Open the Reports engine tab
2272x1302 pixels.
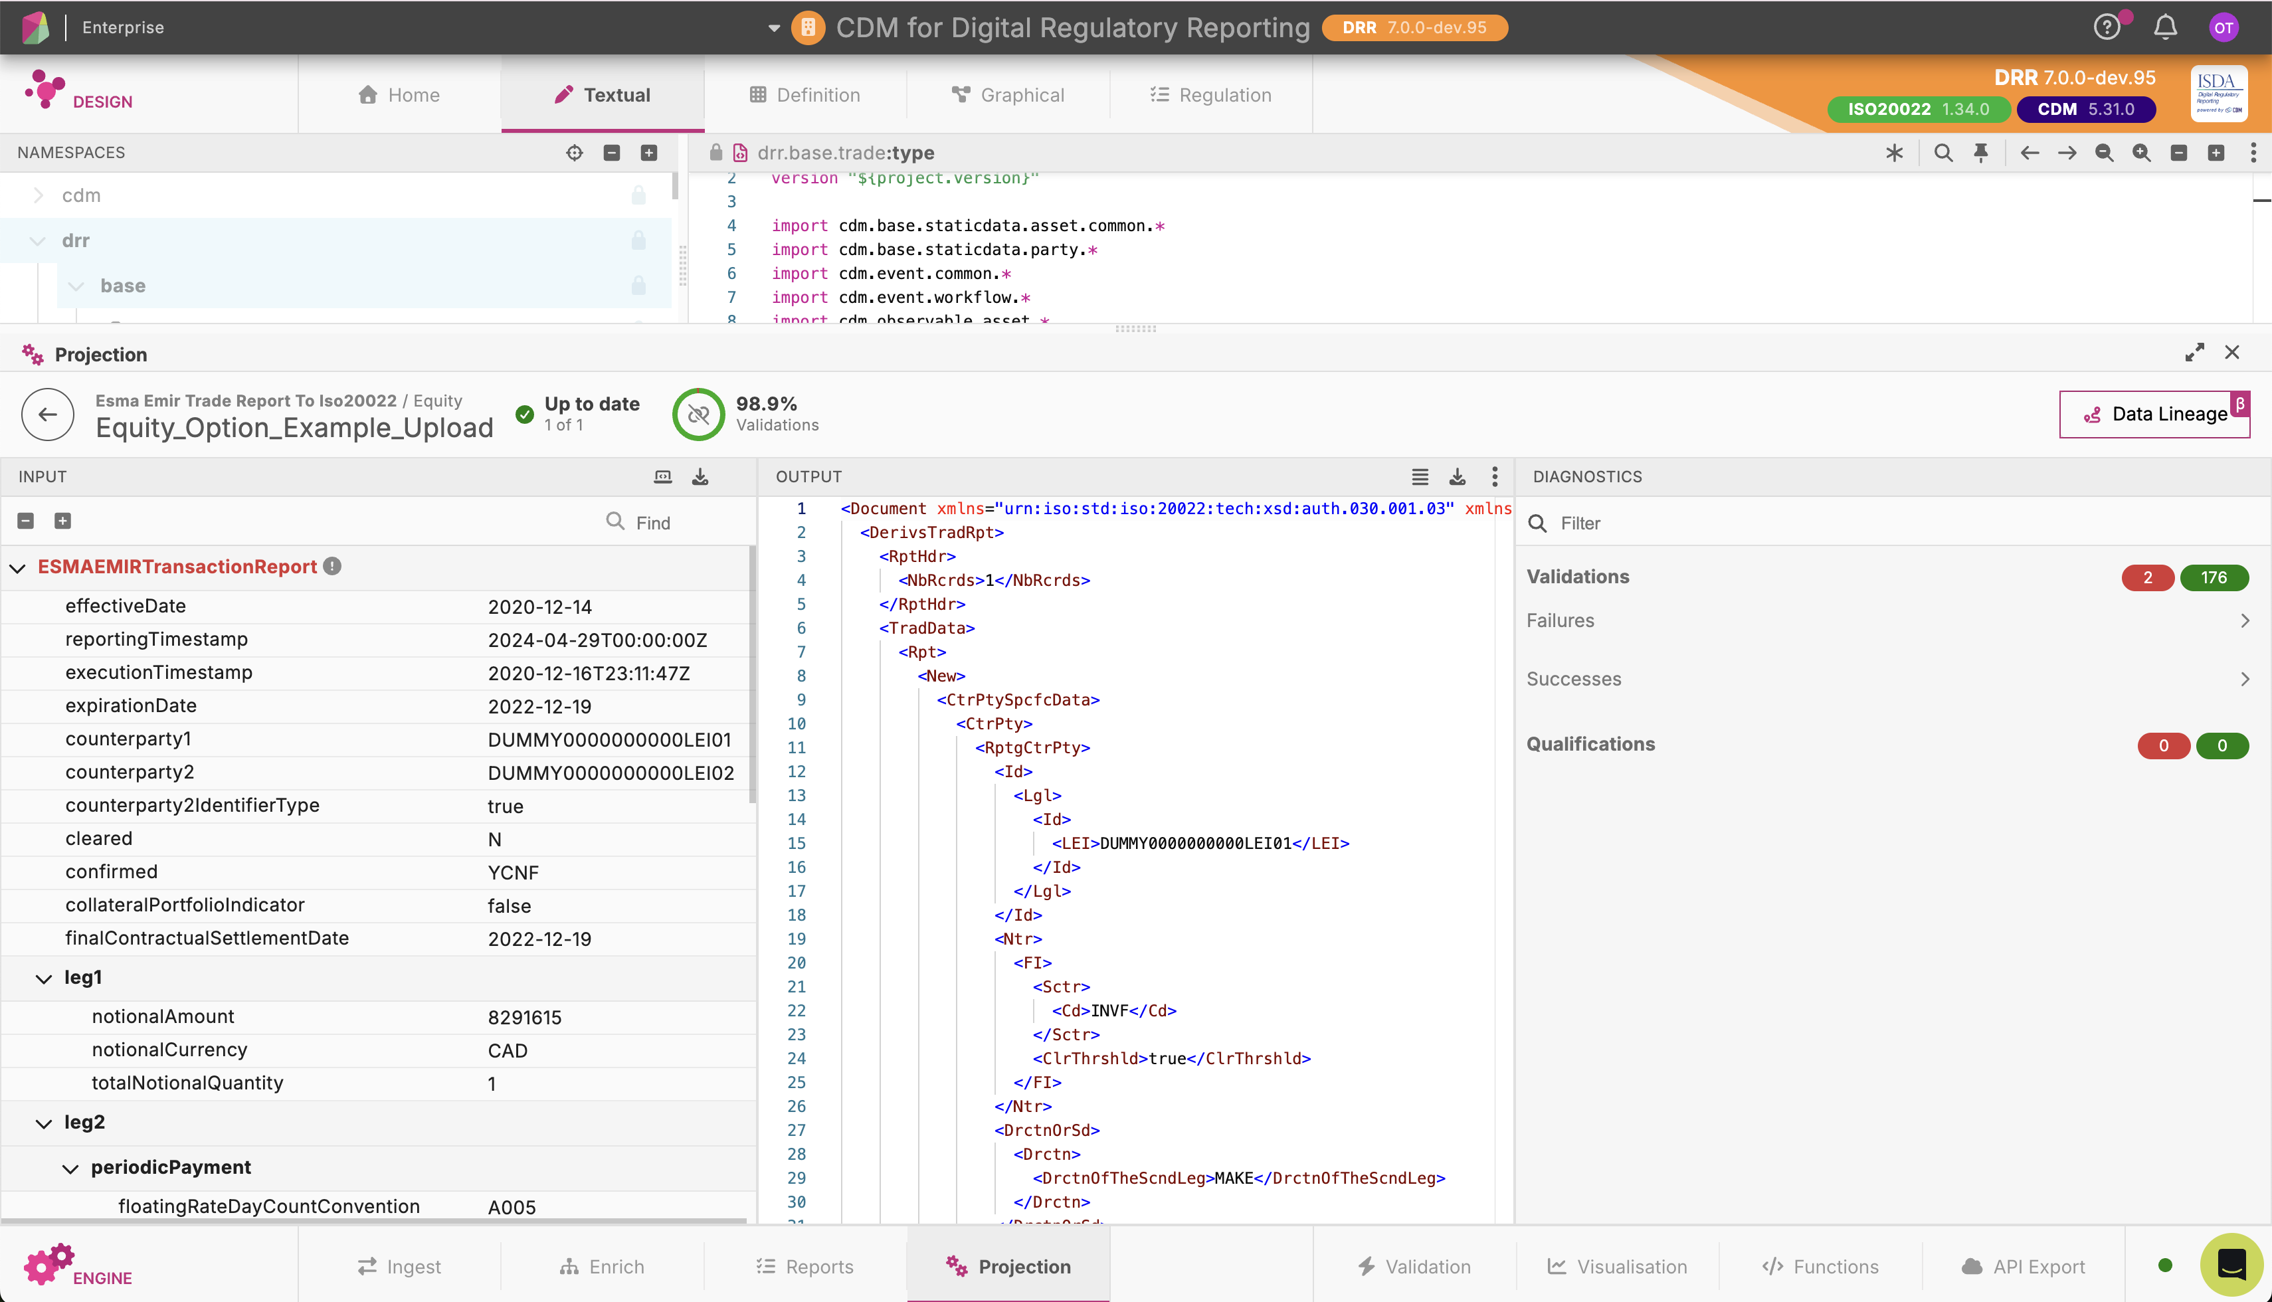(x=805, y=1266)
